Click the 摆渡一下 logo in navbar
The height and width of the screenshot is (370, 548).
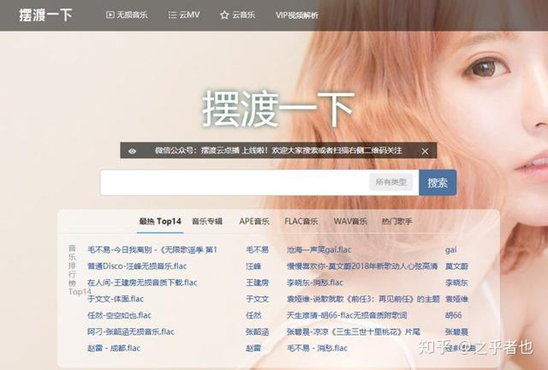46,15
